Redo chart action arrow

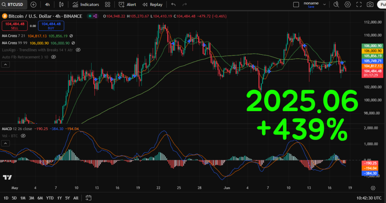185,5
